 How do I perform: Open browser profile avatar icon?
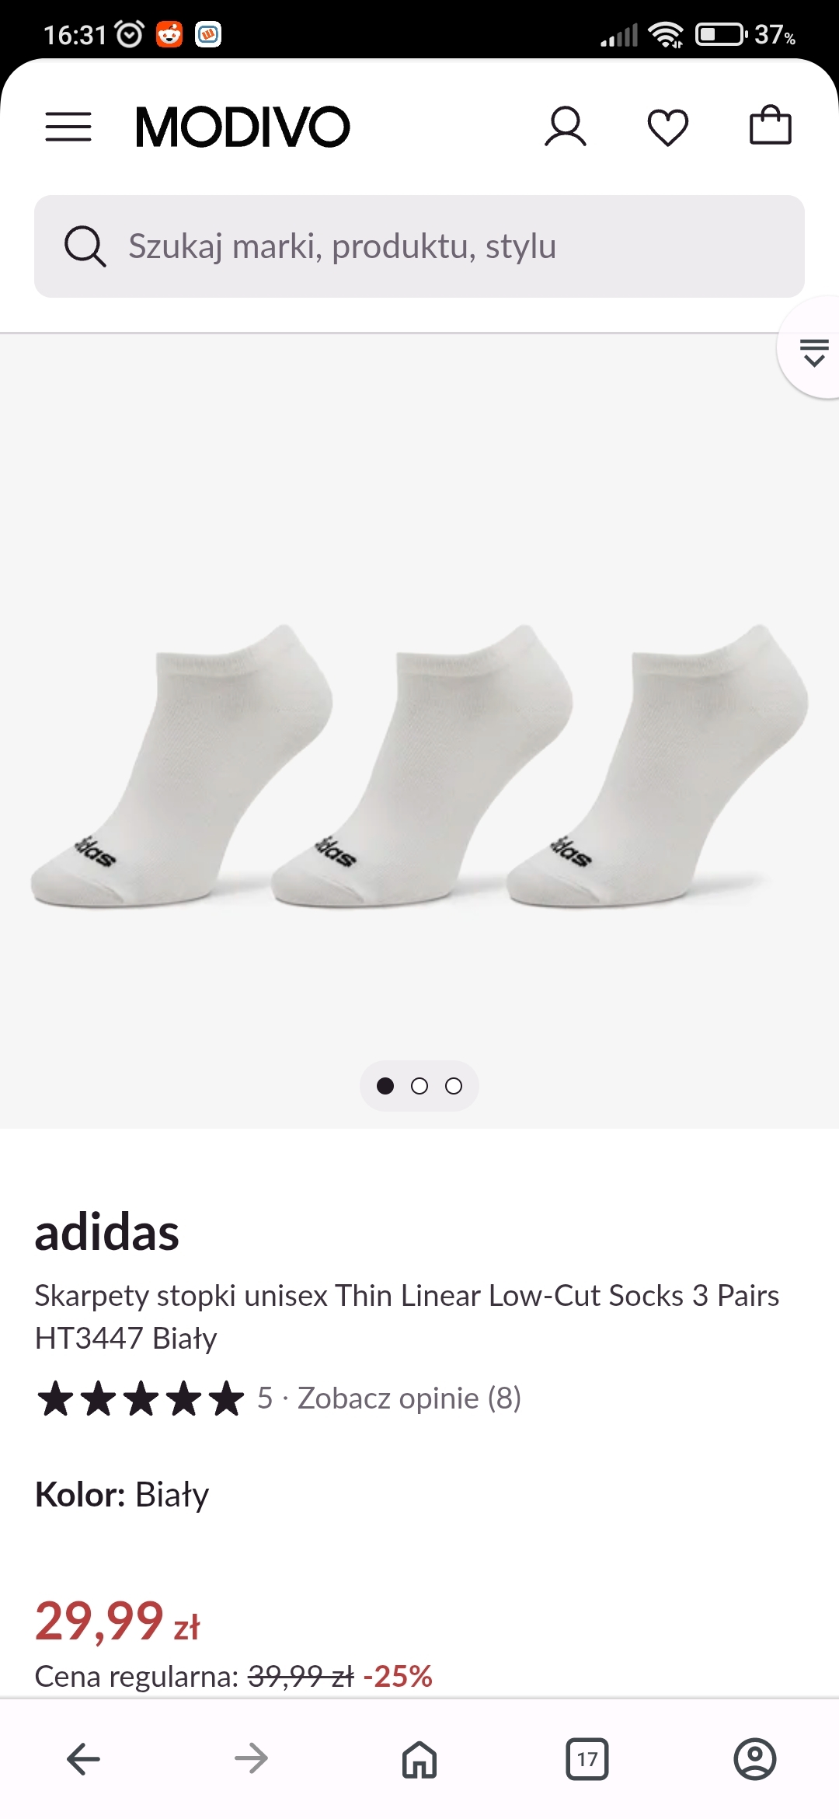755,1759
